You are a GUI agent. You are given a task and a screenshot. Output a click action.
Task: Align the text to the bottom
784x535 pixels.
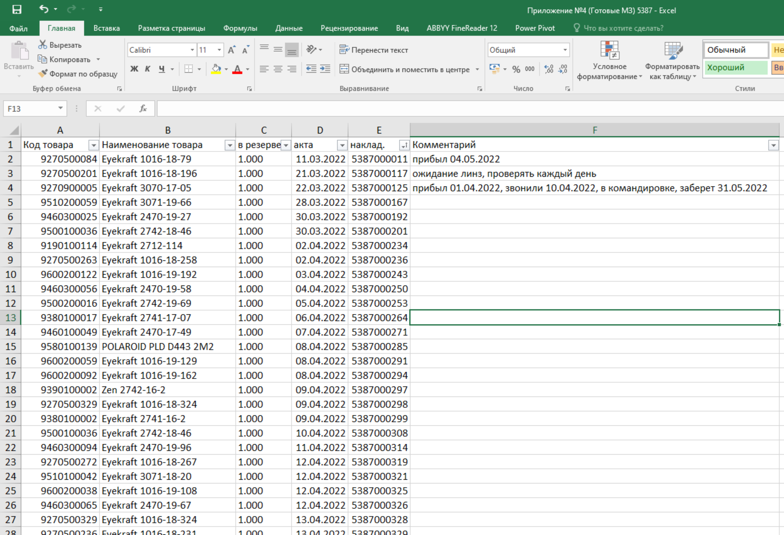(292, 50)
